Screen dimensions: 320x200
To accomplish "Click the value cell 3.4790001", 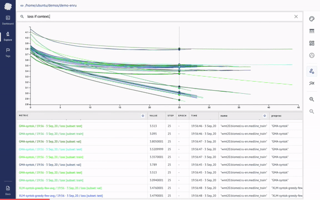I will [x=156, y=196].
